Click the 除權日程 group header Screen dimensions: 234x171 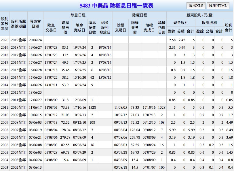pos(139,15)
